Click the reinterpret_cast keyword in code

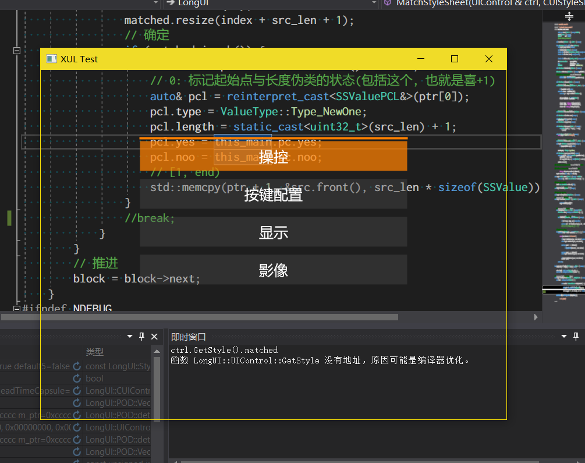pyautogui.click(x=278, y=96)
